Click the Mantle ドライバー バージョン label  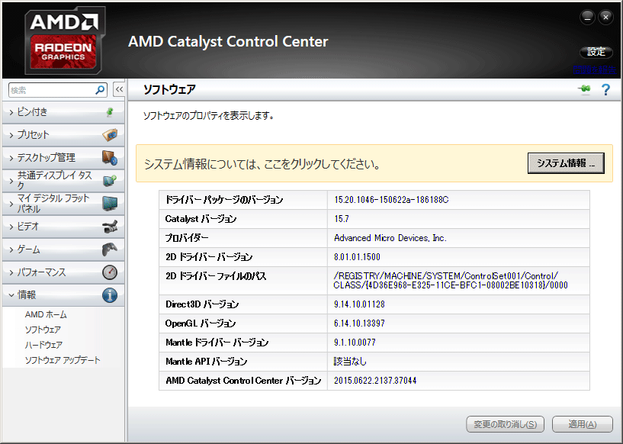point(217,343)
